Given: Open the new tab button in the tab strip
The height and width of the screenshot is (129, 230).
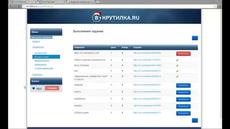Looking at the screenshot, I should pos(97,2).
